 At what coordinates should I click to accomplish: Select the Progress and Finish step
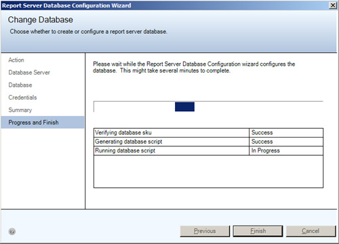click(43, 122)
